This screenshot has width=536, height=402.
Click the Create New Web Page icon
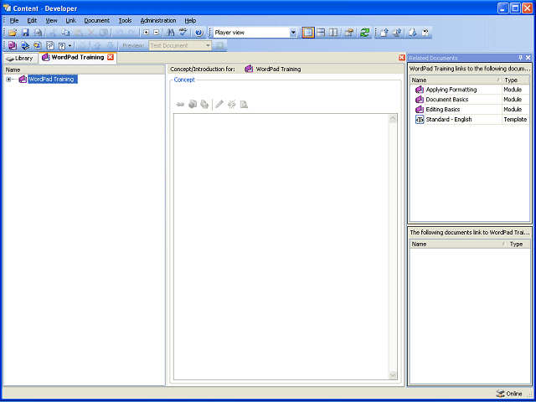[193, 104]
